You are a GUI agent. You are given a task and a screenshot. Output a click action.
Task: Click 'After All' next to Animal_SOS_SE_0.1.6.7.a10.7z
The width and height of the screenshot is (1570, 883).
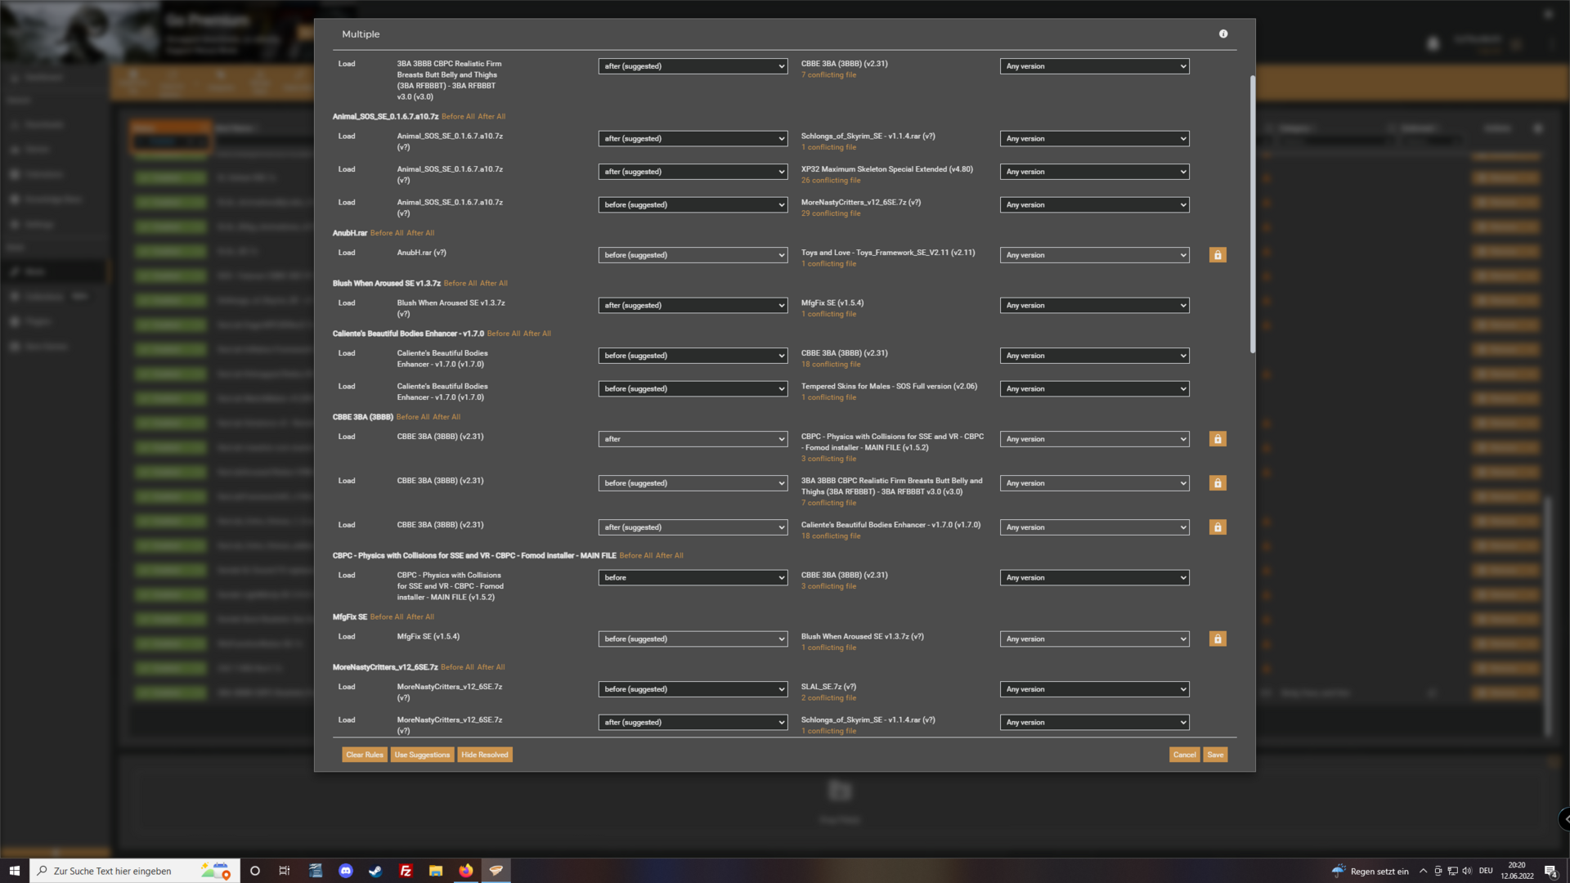tap(491, 117)
